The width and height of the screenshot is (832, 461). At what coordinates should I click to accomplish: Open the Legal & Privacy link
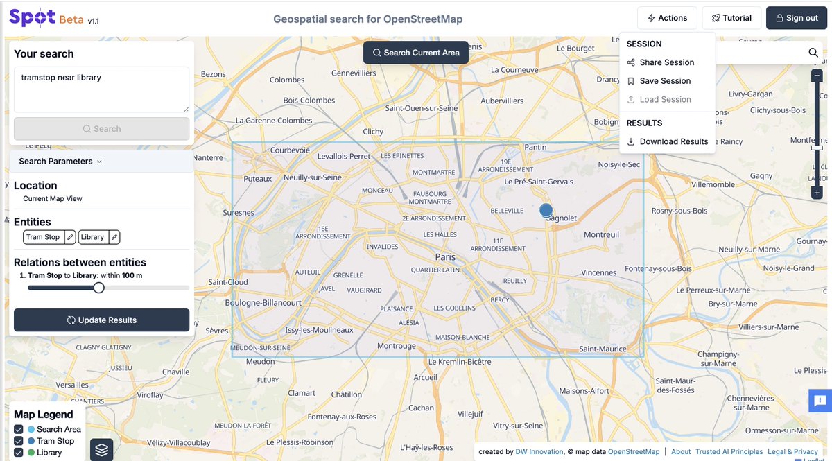792,452
